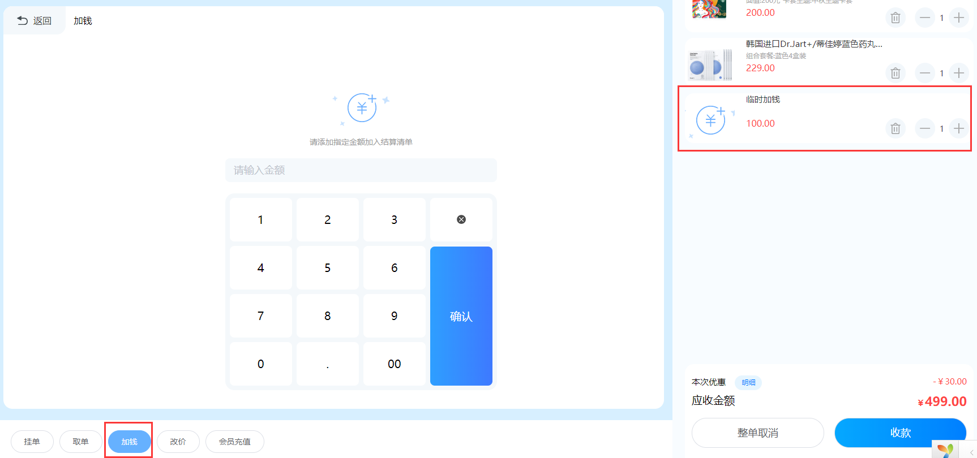Tap digit 9 on the keypad
The image size is (977, 458).
pyautogui.click(x=395, y=316)
